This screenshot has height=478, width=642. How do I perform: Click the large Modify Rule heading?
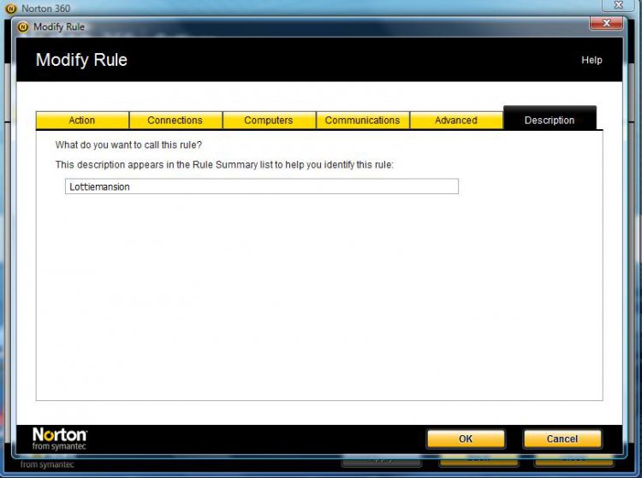click(81, 61)
